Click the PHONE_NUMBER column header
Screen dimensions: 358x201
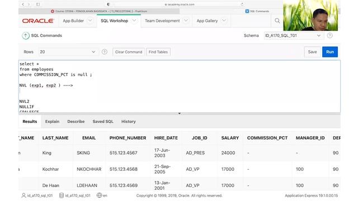128,138
